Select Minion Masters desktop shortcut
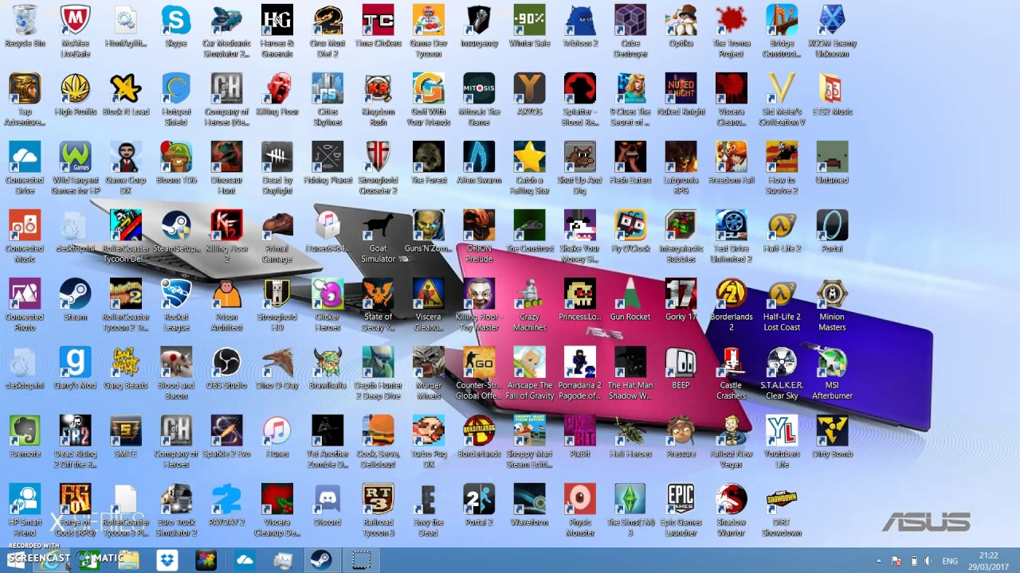 (832, 305)
